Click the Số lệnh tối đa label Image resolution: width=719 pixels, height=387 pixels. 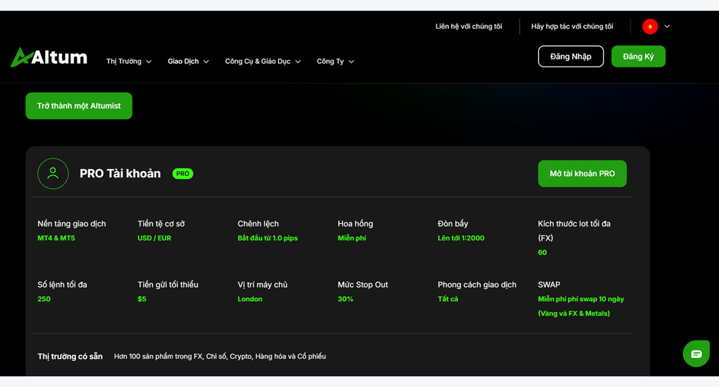point(63,284)
